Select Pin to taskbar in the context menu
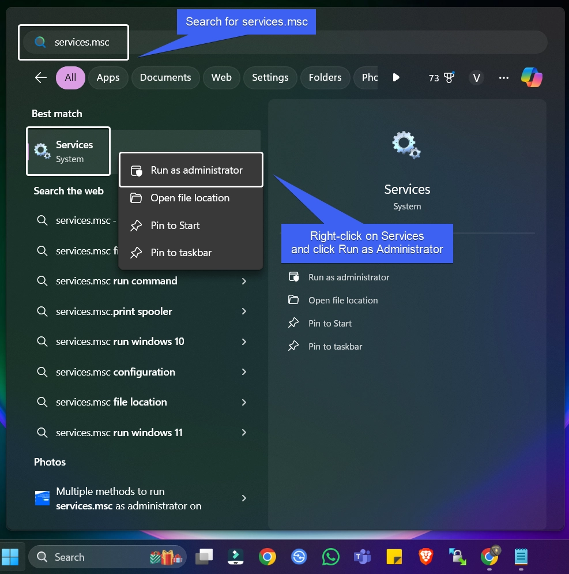Image resolution: width=569 pixels, height=574 pixels. click(x=191, y=253)
